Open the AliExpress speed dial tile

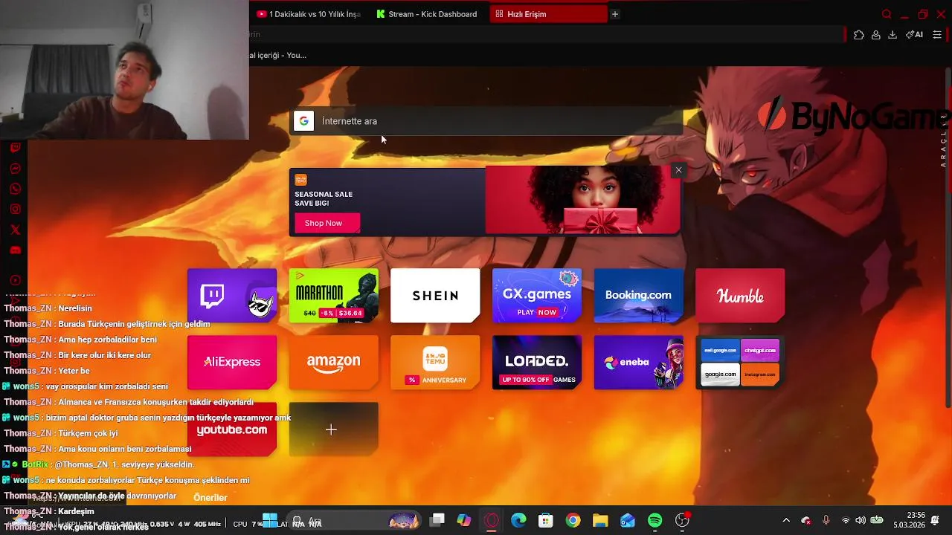[x=232, y=363]
